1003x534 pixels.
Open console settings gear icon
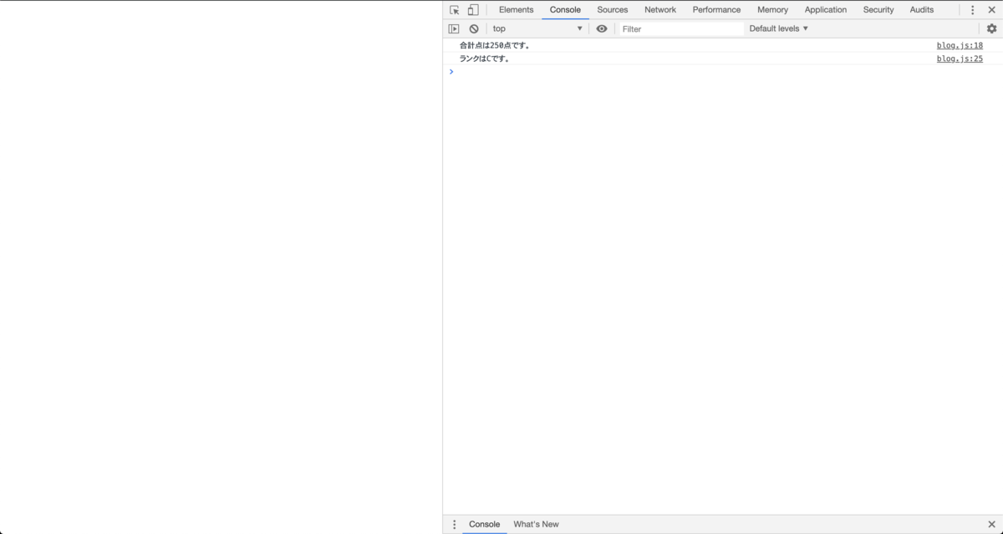click(991, 28)
